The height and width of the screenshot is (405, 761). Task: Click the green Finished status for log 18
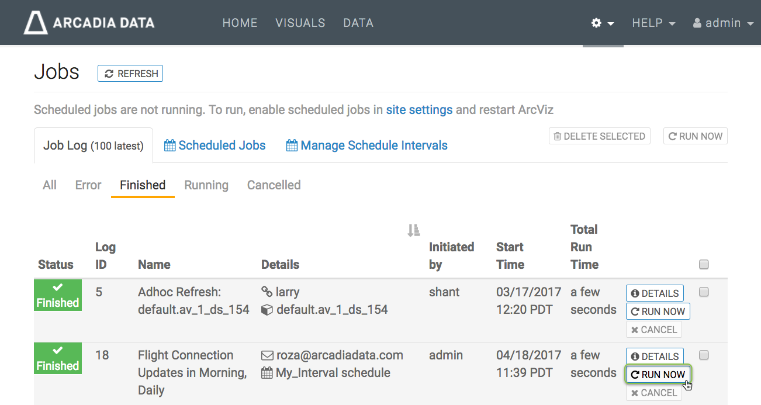tap(58, 358)
